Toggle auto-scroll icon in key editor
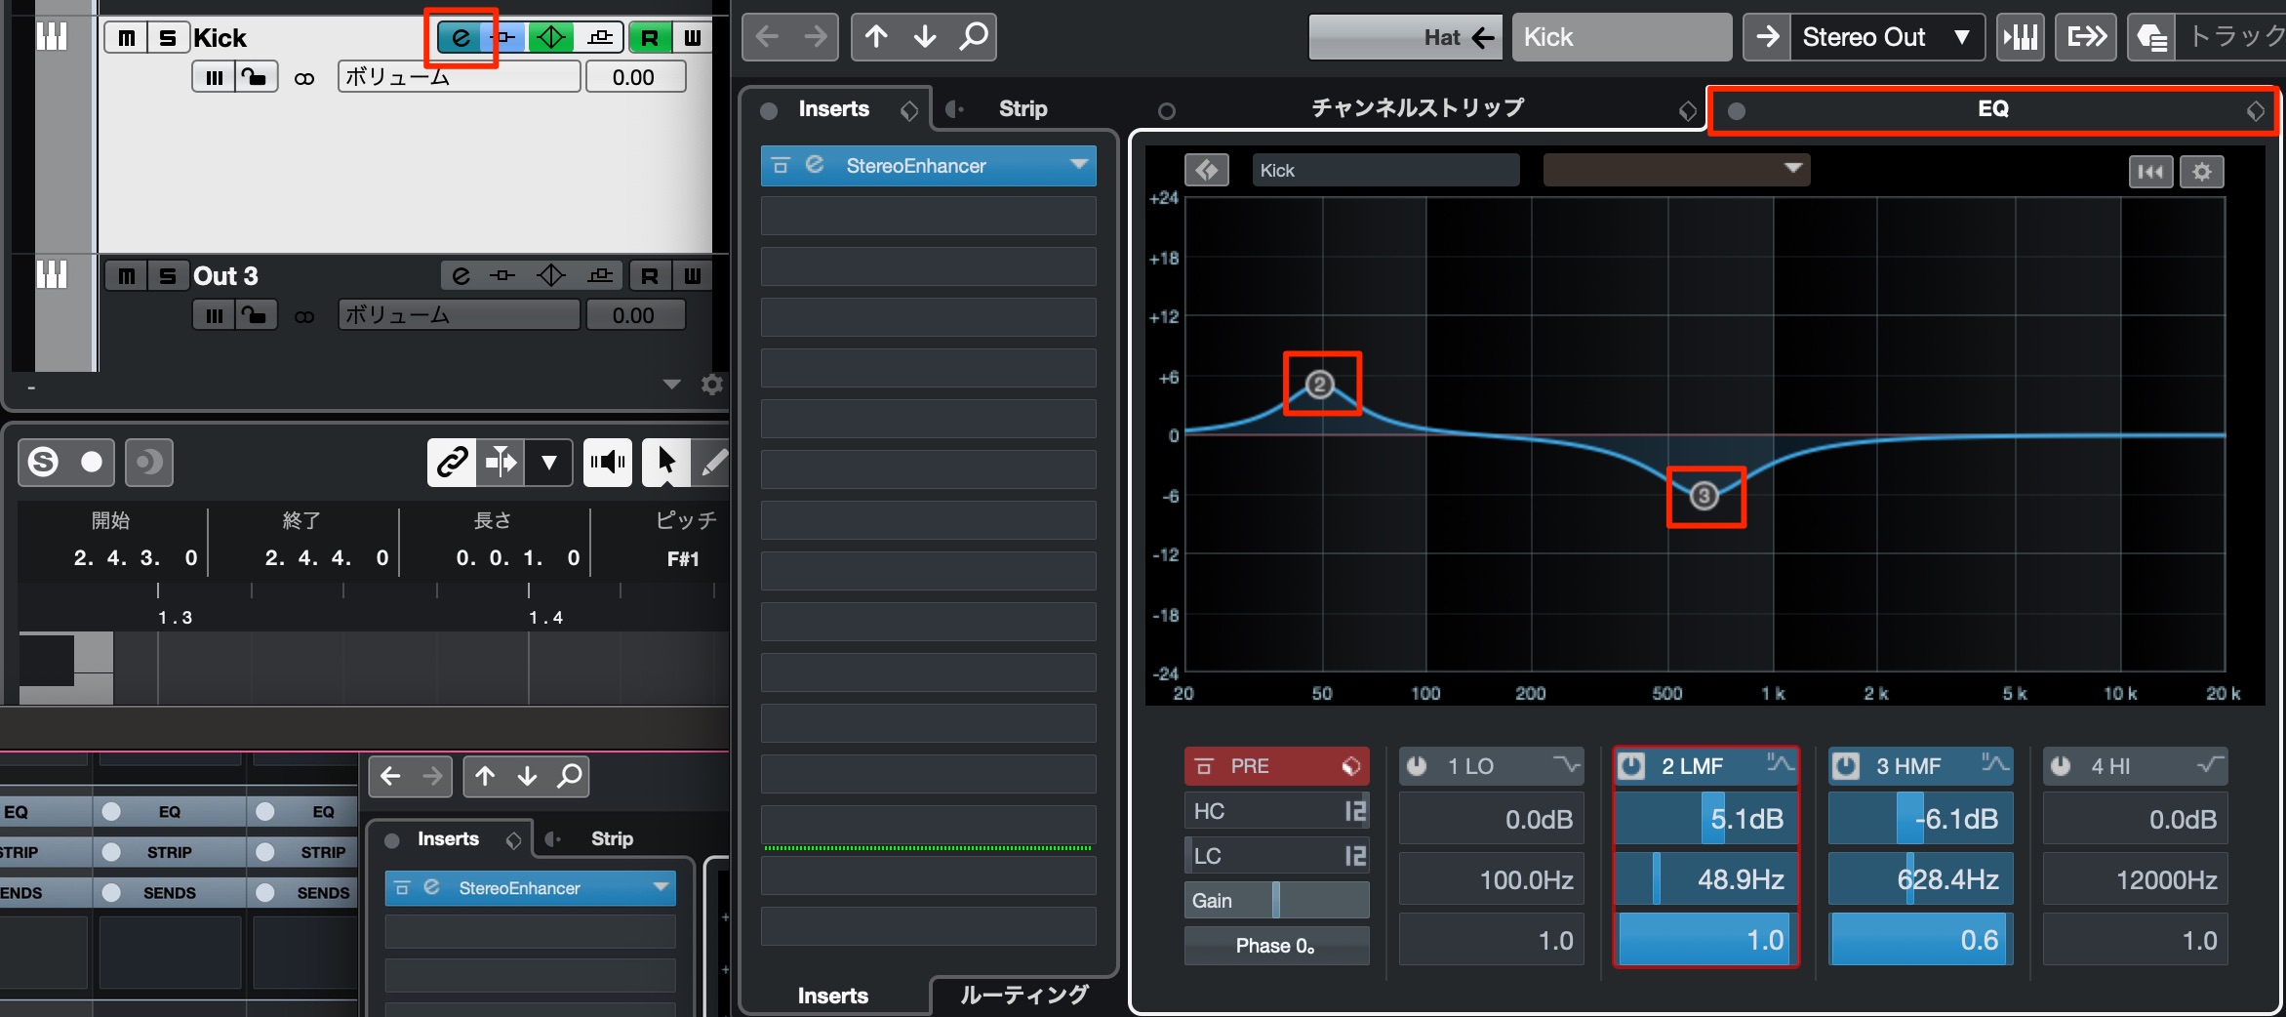Image resolution: width=2286 pixels, height=1017 pixels. [501, 462]
